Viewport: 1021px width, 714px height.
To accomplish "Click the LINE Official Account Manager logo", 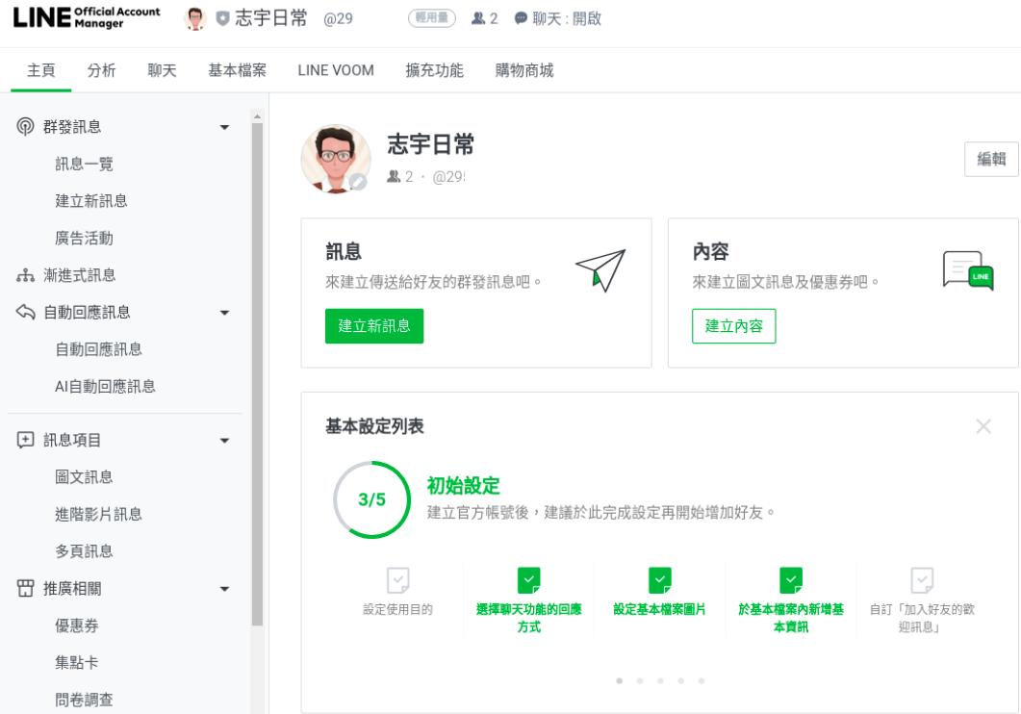I will [86, 17].
